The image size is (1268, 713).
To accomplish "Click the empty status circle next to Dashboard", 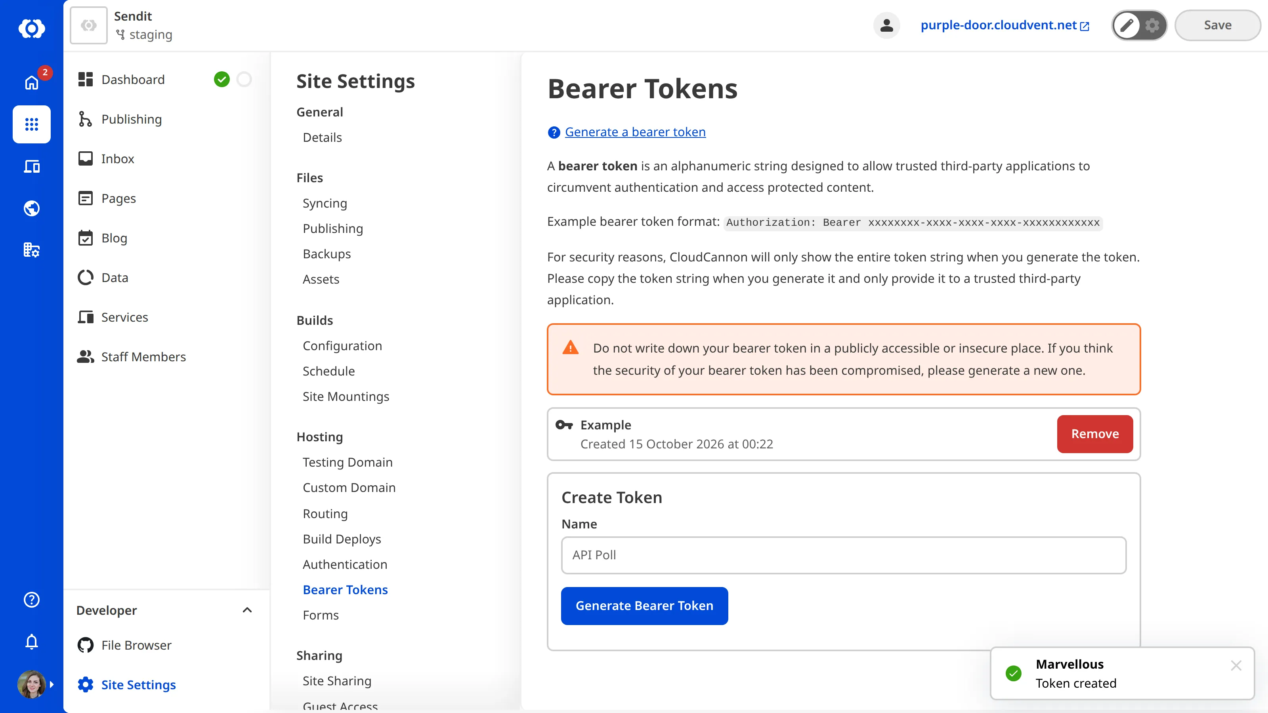I will point(244,79).
